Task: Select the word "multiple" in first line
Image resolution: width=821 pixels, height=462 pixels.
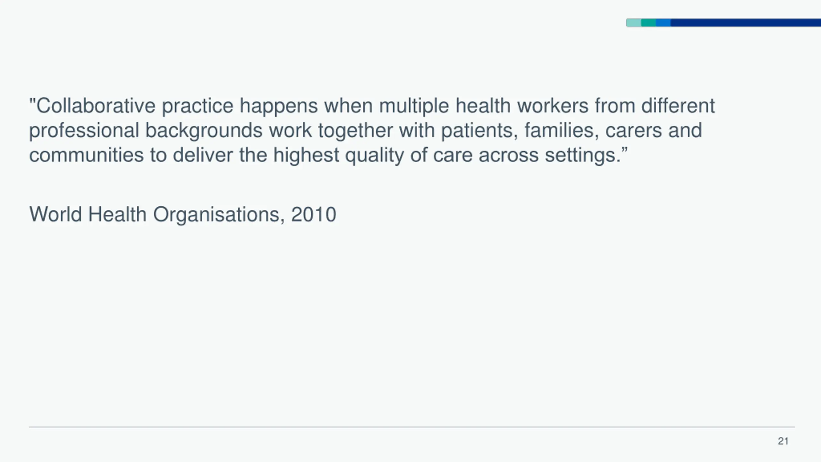Action: tap(414, 106)
